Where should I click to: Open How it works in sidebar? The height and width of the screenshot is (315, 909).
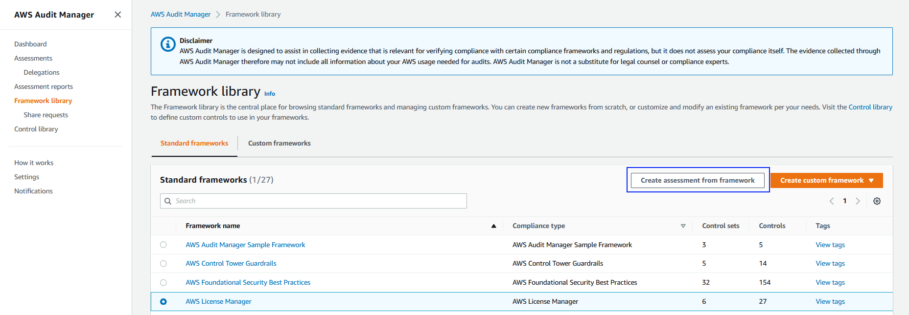pos(34,163)
